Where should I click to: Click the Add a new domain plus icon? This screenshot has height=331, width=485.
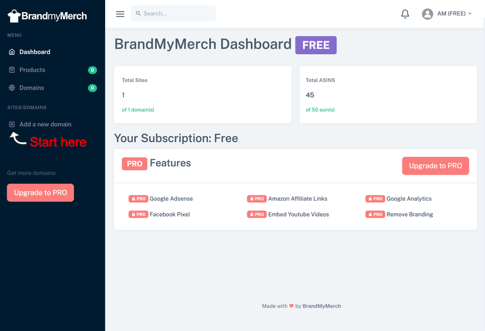(x=12, y=124)
